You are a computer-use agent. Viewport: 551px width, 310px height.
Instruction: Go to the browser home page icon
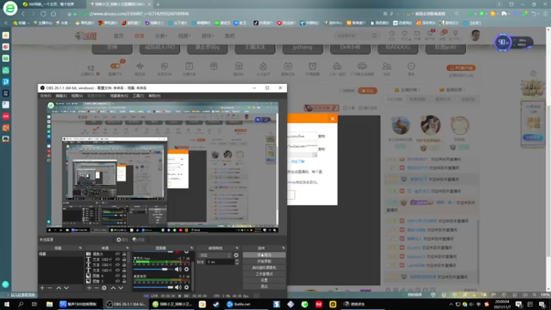(x=54, y=14)
